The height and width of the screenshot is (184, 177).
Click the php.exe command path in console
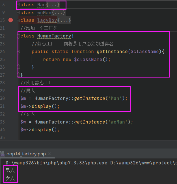point(57,163)
